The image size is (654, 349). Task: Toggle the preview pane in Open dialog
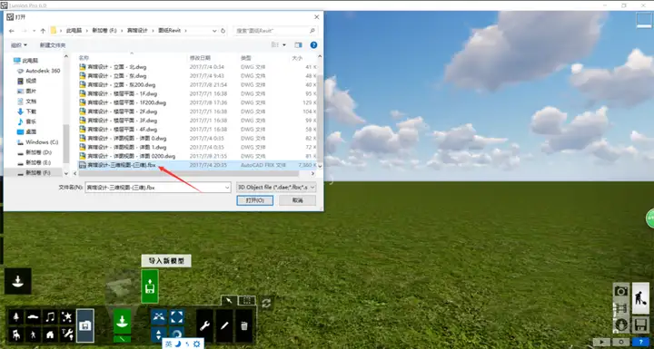tap(298, 45)
